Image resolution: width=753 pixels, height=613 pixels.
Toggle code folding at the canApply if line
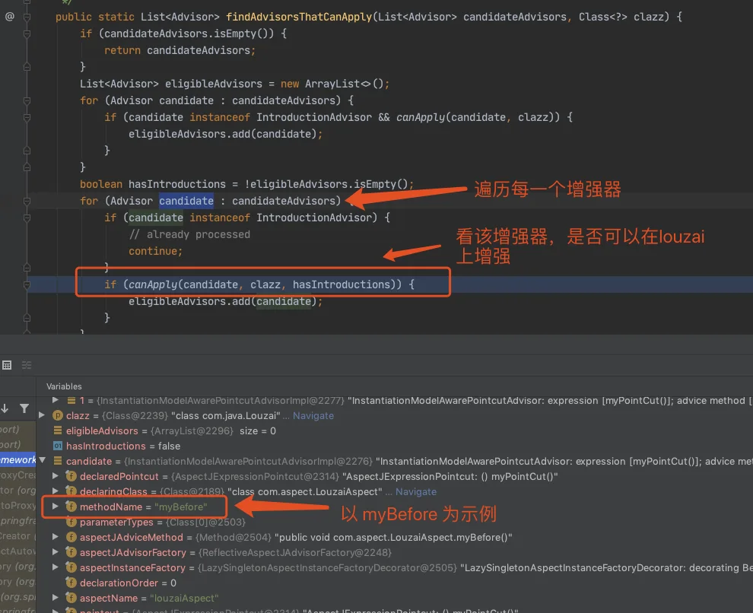pyautogui.click(x=27, y=284)
